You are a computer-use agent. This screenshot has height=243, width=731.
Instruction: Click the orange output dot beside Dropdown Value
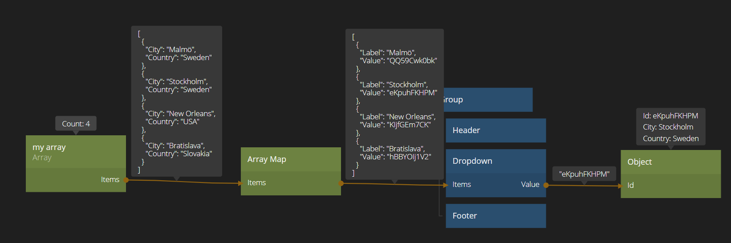click(x=546, y=185)
